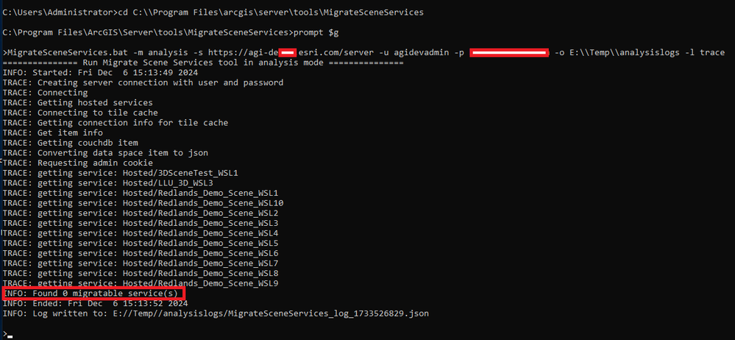Select the redacted password after the -p flag
Image resolution: width=735 pixels, height=340 pixels.
pyautogui.click(x=509, y=53)
